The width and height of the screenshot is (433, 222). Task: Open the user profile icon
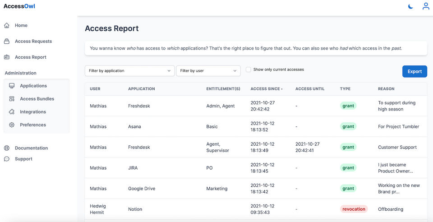(425, 6)
